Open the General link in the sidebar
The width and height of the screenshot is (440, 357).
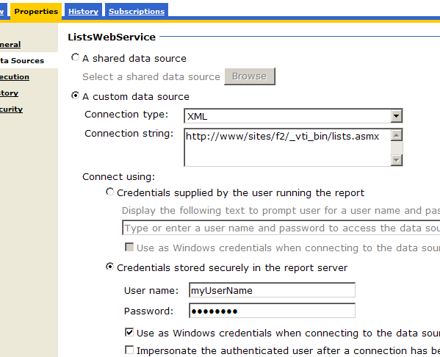pos(10,45)
